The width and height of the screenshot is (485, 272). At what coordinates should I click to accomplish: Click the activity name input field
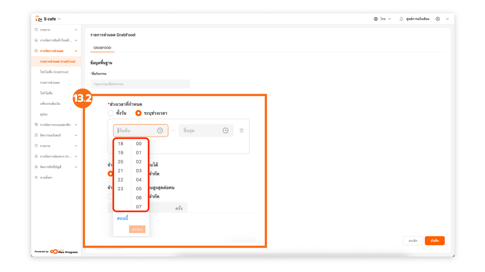tap(140, 84)
